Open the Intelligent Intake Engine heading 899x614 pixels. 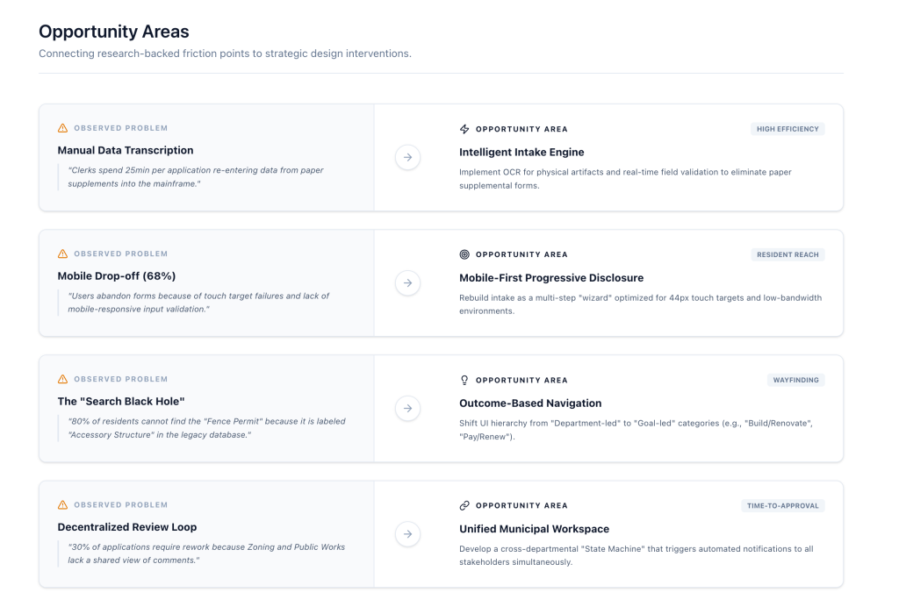pyautogui.click(x=521, y=152)
